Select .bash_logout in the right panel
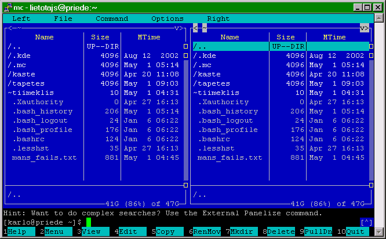This screenshot has width=386, height=239. [x=281, y=120]
